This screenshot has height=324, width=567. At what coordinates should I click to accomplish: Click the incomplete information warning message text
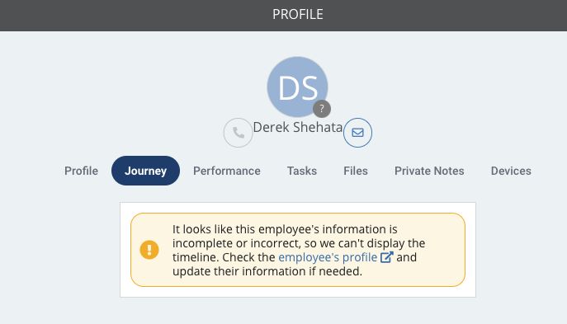pos(299,250)
